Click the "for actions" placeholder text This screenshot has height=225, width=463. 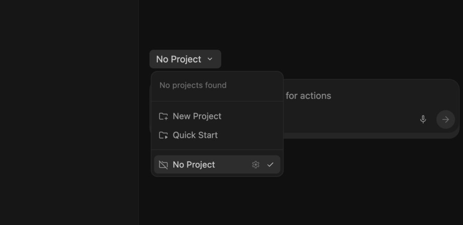(x=308, y=95)
